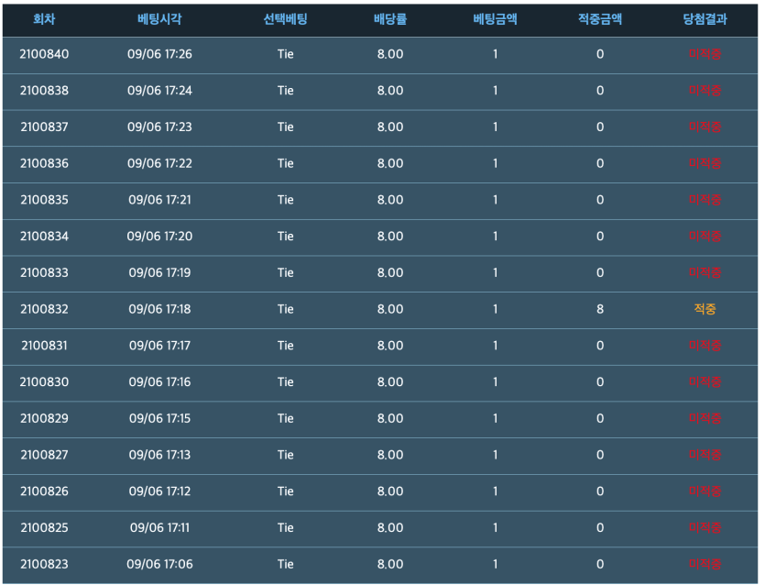Select round number 2100832
Viewport: 765px width, 585px height.
coord(44,309)
